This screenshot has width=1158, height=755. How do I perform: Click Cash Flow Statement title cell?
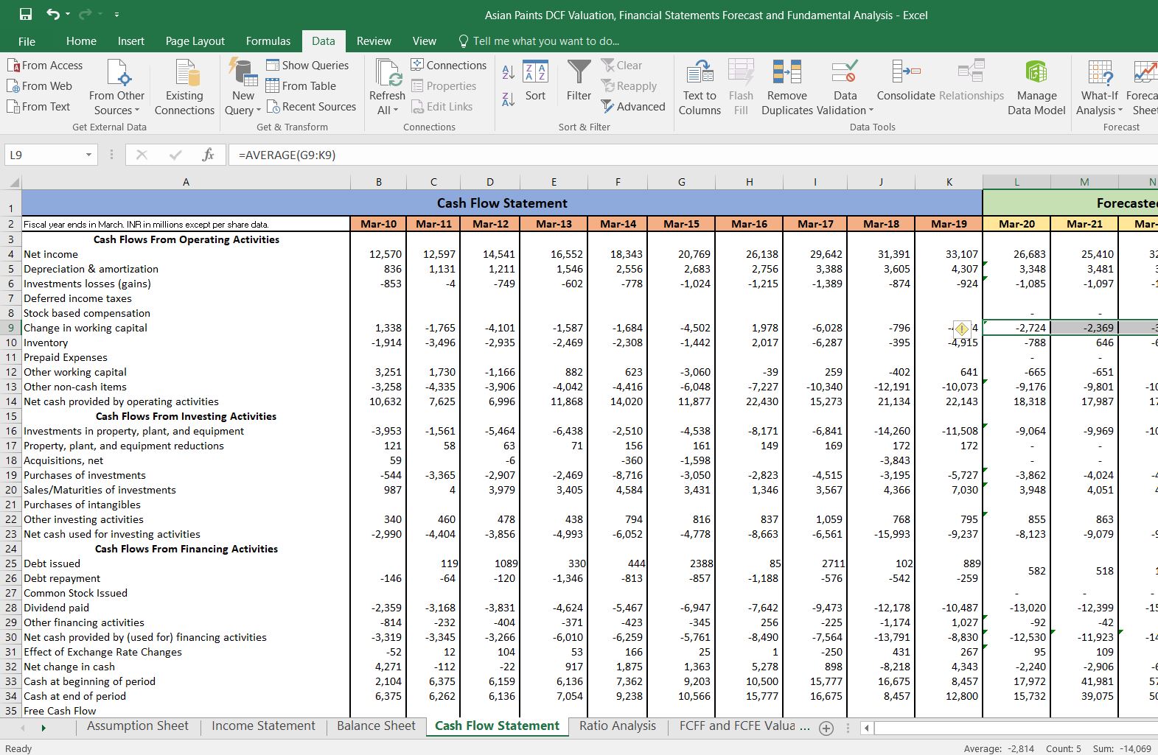[502, 203]
